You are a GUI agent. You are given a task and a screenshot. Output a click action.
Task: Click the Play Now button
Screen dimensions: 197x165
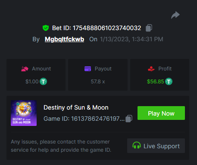pyautogui.click(x=161, y=113)
